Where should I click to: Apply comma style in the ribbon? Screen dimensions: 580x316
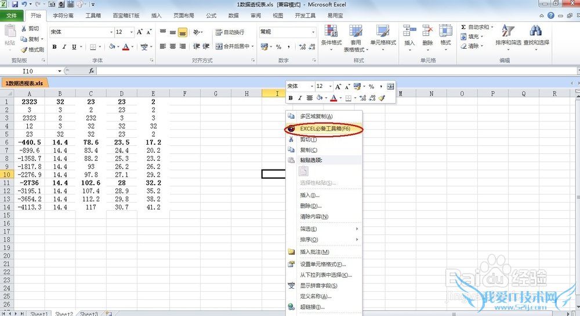pos(288,46)
